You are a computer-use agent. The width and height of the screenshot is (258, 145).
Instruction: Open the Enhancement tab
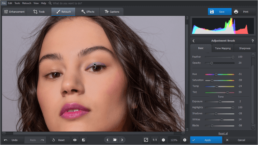click(14, 12)
